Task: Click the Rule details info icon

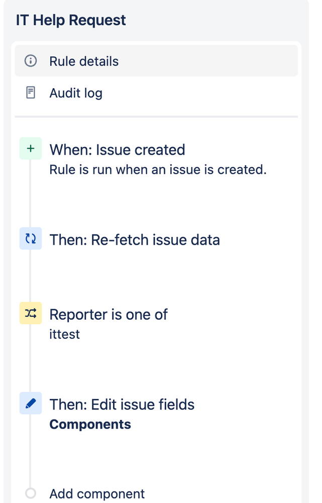Action: pos(31,60)
